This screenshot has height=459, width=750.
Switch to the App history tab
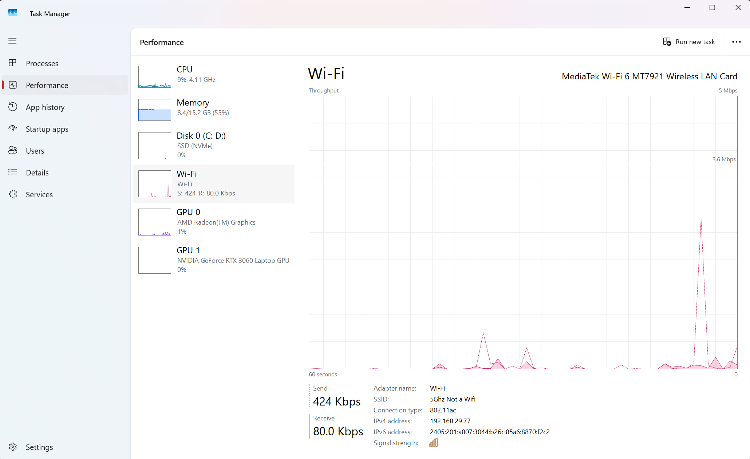(x=45, y=107)
